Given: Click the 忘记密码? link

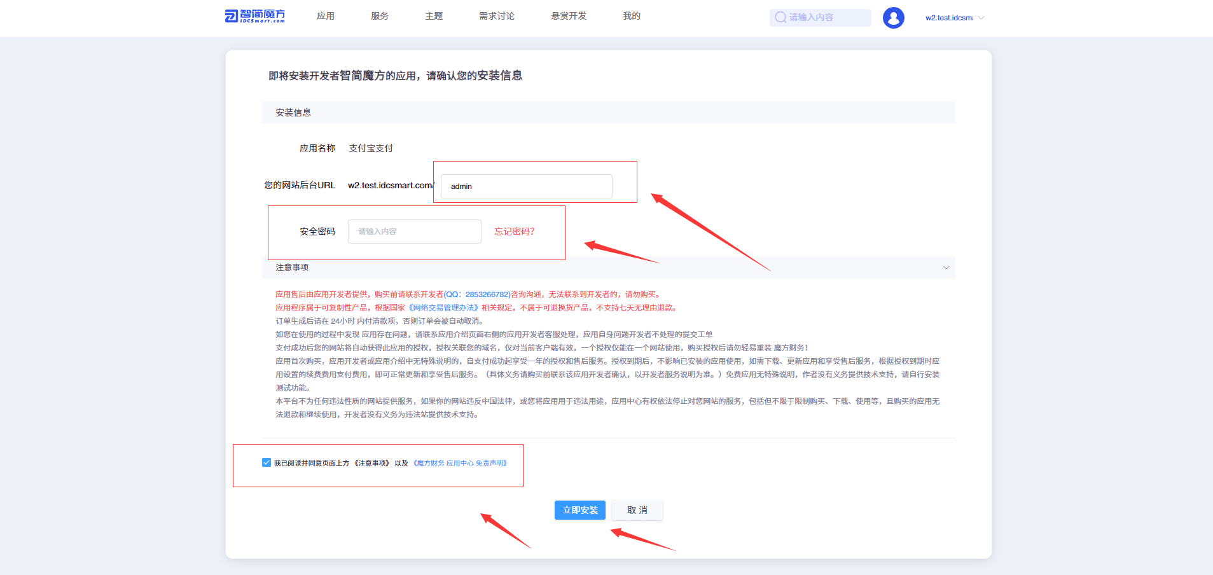Looking at the screenshot, I should click(x=515, y=232).
